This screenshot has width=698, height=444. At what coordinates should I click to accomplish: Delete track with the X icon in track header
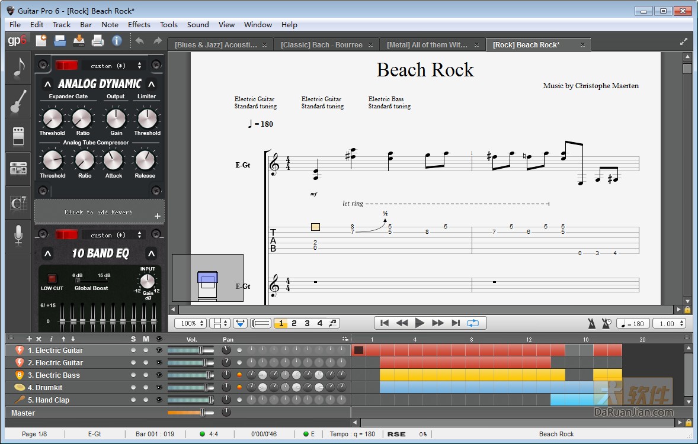(x=39, y=339)
